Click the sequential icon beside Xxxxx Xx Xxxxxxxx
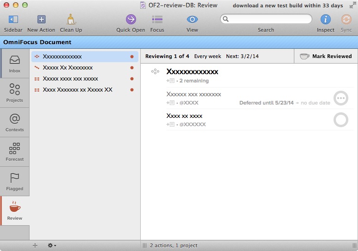 (37, 68)
